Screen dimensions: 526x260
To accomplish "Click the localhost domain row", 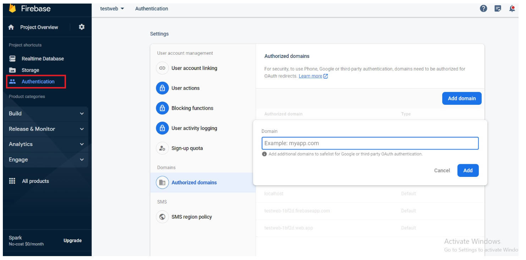I will point(370,194).
